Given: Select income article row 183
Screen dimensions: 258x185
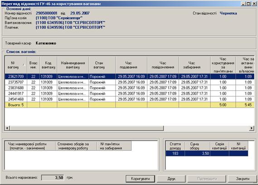Looking at the screenshot, I should pos(207,153).
